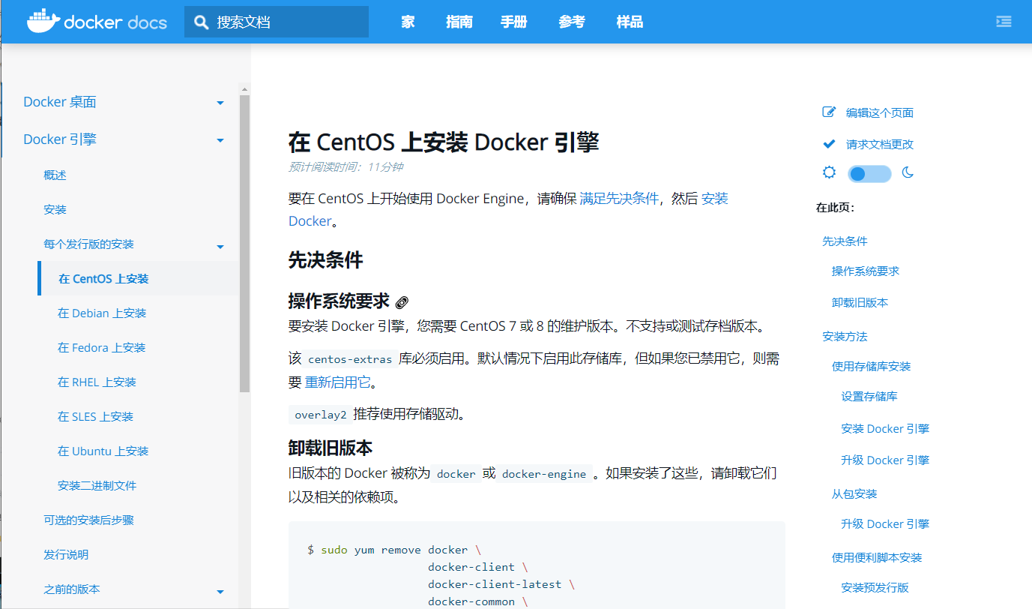This screenshot has height=609, width=1032.
Task: Click the overlay2 inline code
Action: click(320, 415)
